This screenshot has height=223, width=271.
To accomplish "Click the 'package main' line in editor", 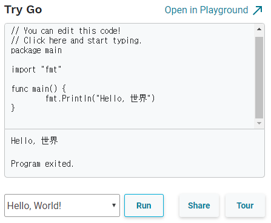I will pos(36,50).
